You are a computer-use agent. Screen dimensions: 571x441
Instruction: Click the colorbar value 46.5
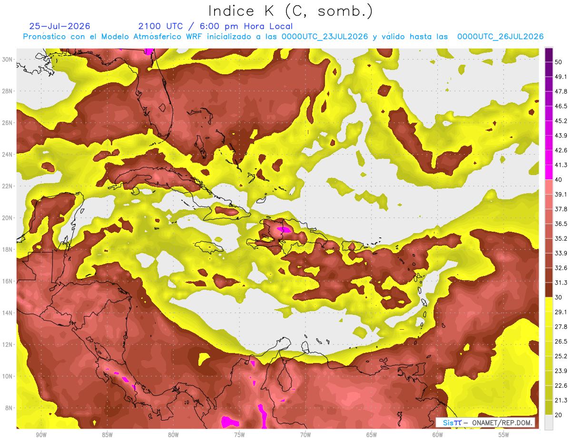pos(561,106)
